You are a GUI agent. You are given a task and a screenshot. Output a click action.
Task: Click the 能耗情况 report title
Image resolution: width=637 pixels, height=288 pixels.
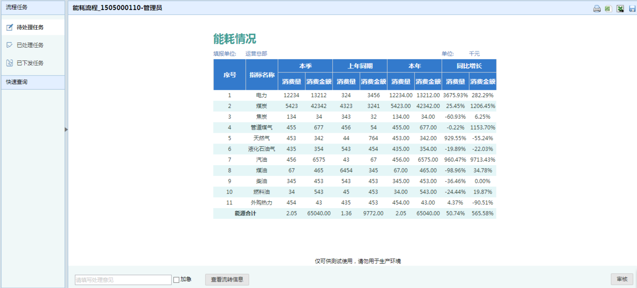(x=235, y=39)
